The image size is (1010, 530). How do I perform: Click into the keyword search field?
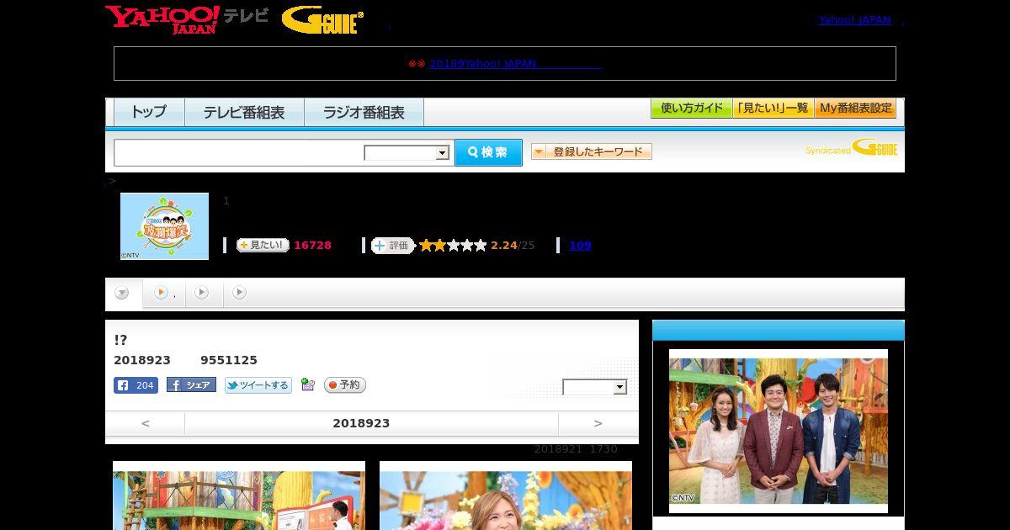click(239, 152)
